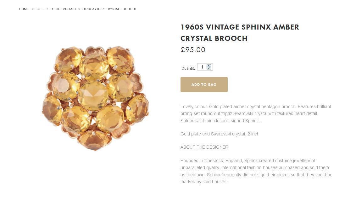Click the About the Designer heading

point(204,147)
